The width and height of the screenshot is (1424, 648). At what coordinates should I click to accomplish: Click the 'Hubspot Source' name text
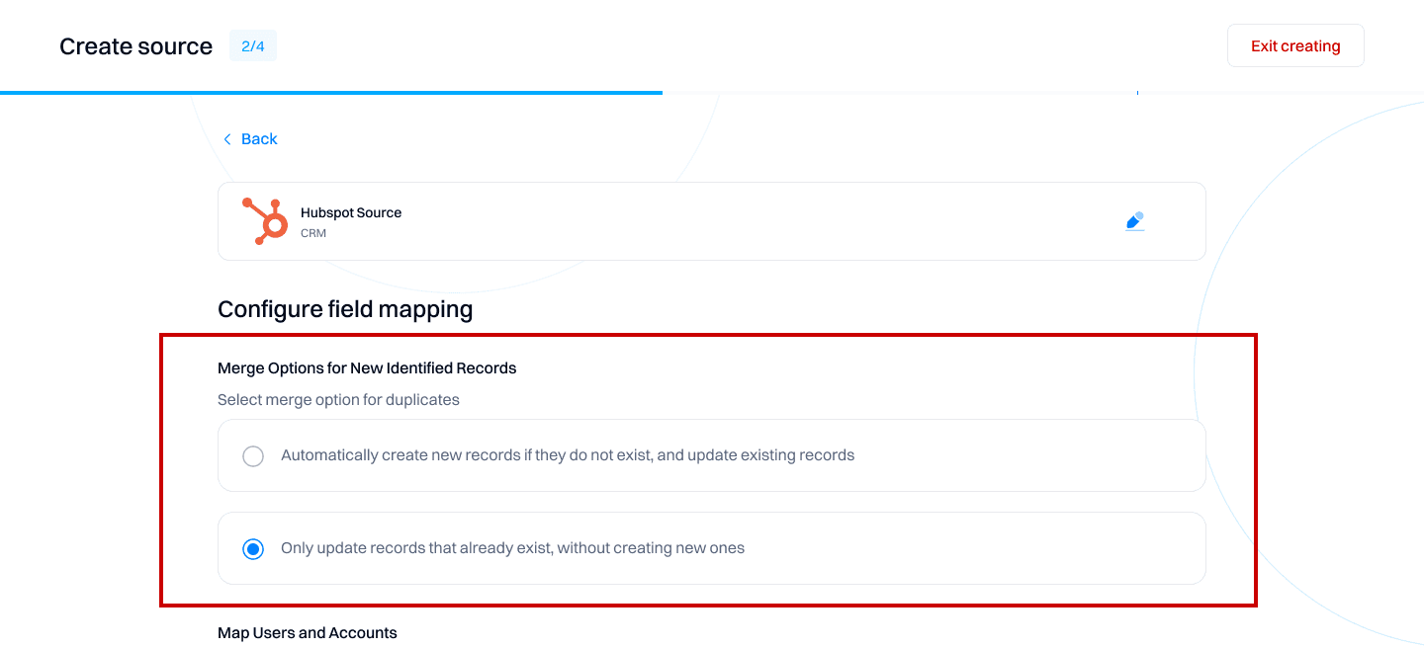point(351,212)
